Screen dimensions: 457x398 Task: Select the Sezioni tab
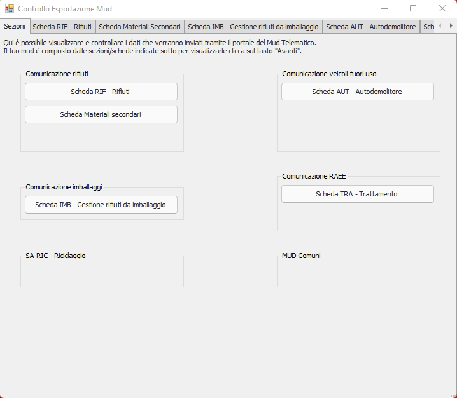point(15,27)
